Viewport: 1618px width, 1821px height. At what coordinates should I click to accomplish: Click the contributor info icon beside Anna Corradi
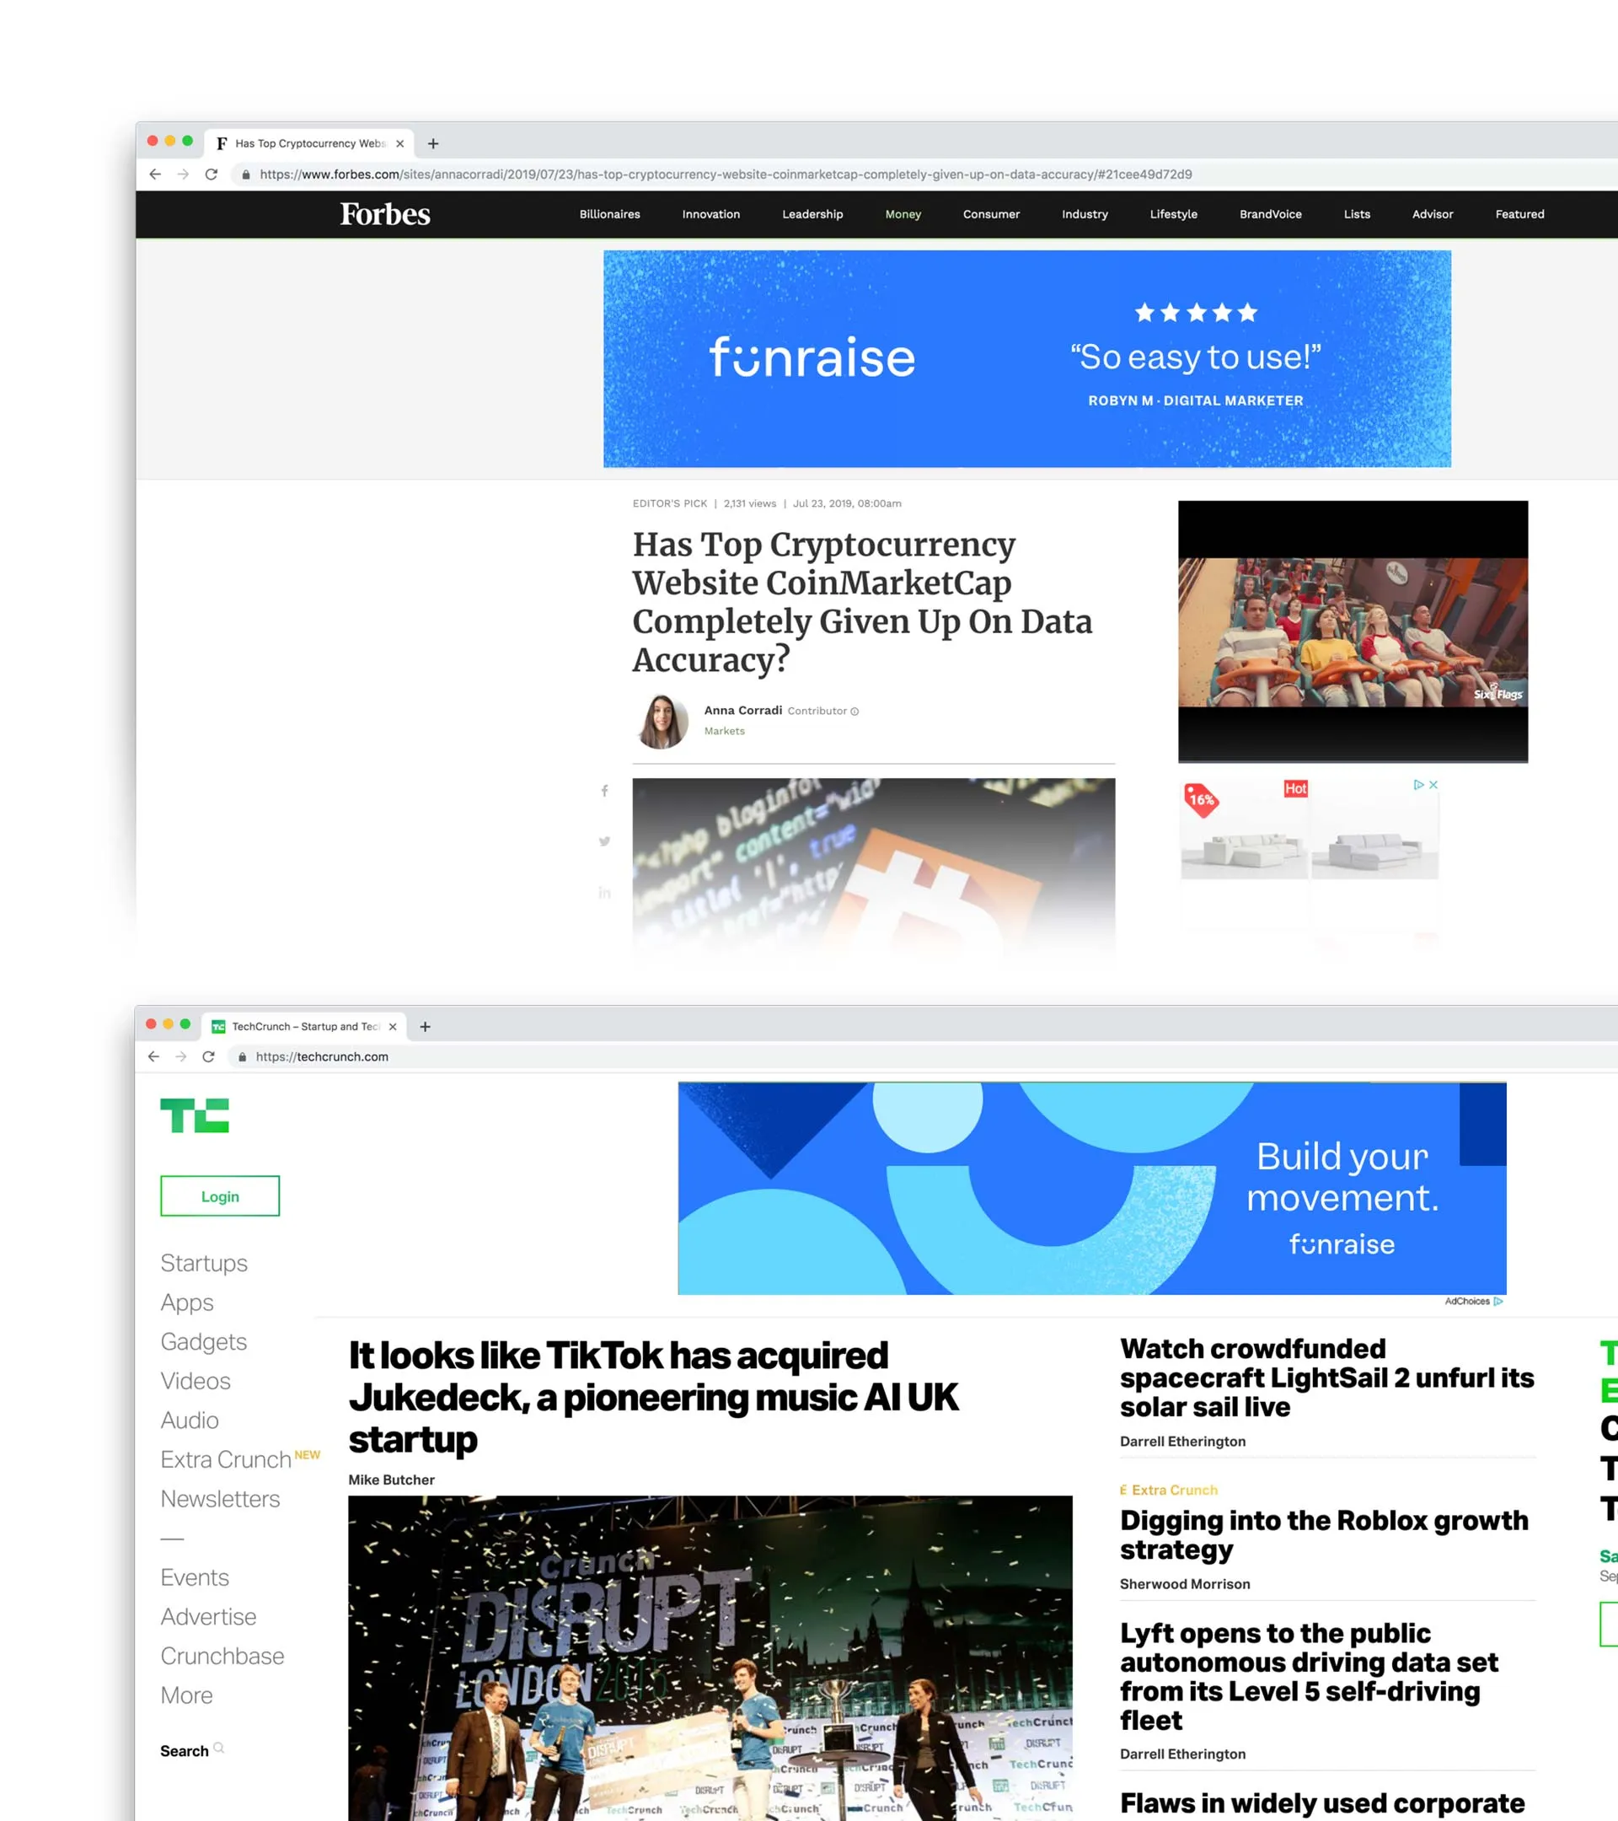(x=855, y=712)
